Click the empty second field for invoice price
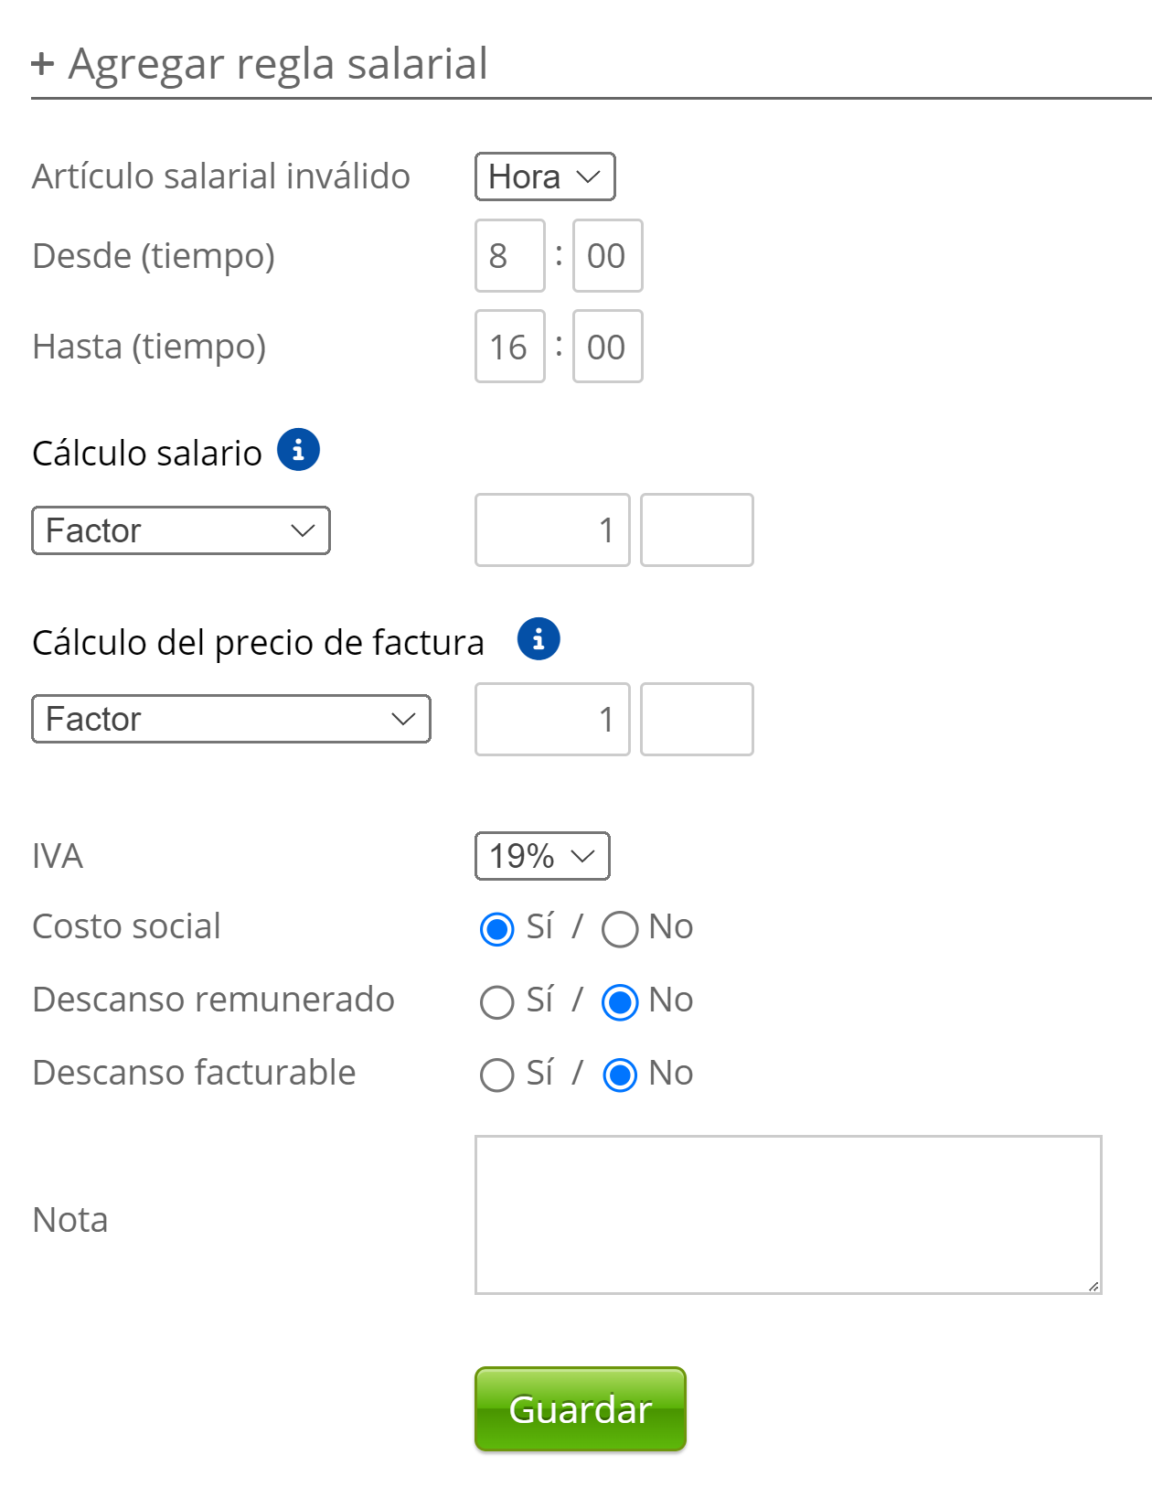This screenshot has height=1487, width=1152. (x=697, y=719)
